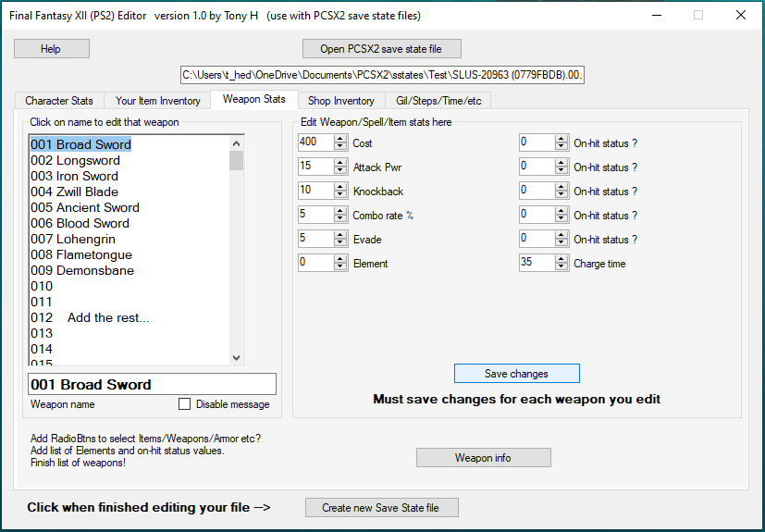Increase Knockback with up arrow

pyautogui.click(x=340, y=187)
